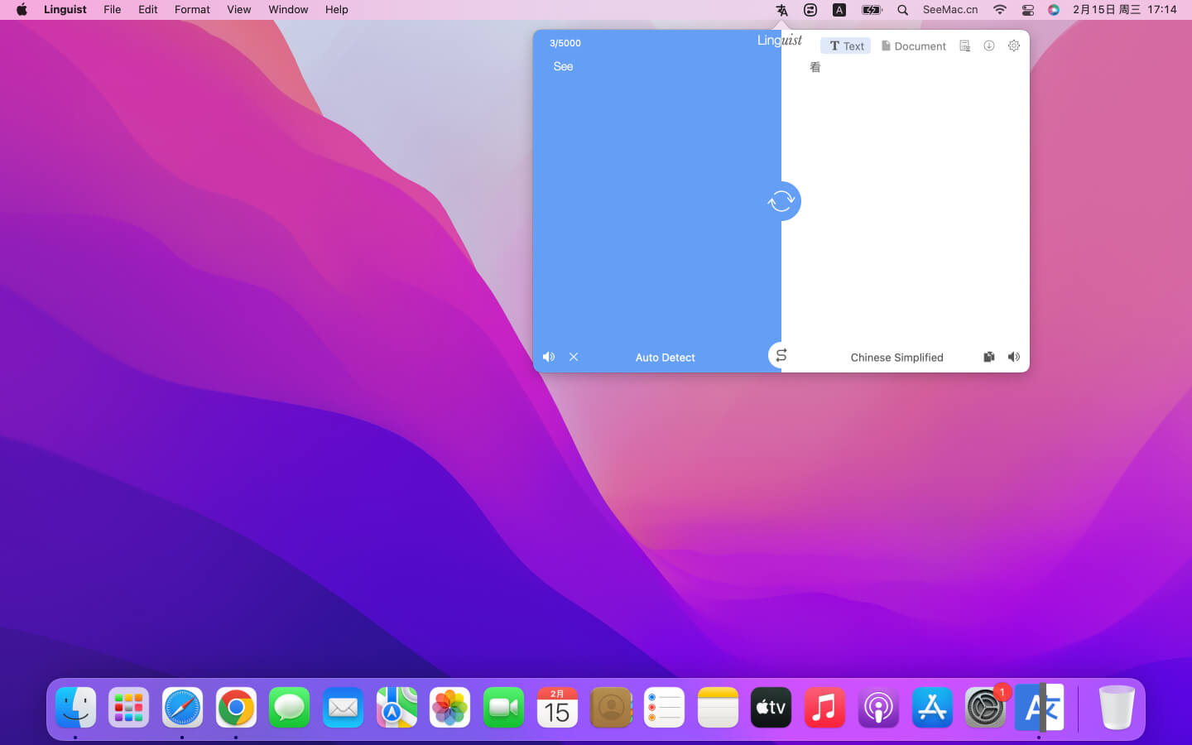
Task: Open Linguist settings gear
Action: pos(1013,46)
